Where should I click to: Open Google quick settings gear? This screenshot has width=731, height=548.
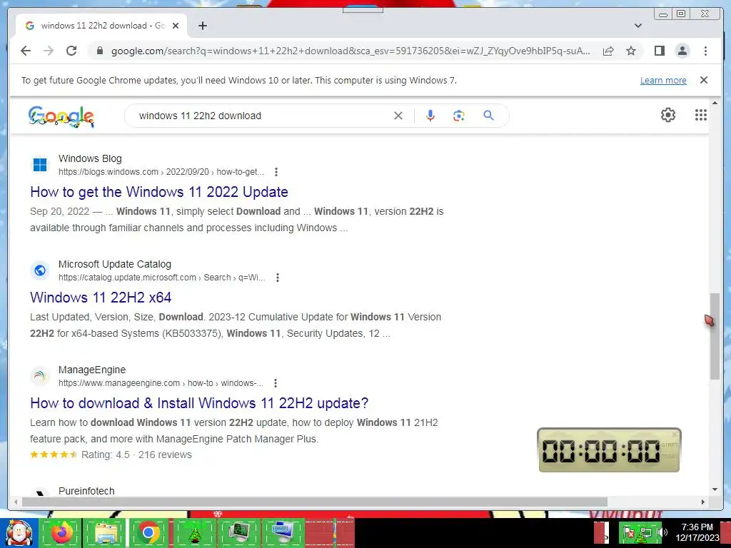(667, 115)
